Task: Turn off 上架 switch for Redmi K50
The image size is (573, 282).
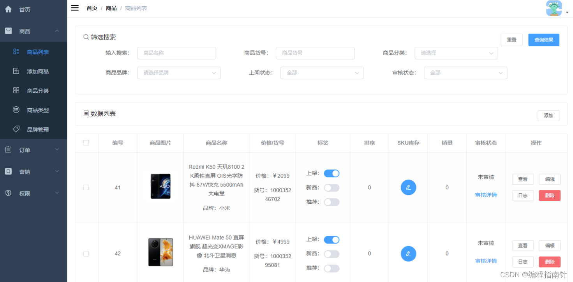Action: (x=331, y=173)
